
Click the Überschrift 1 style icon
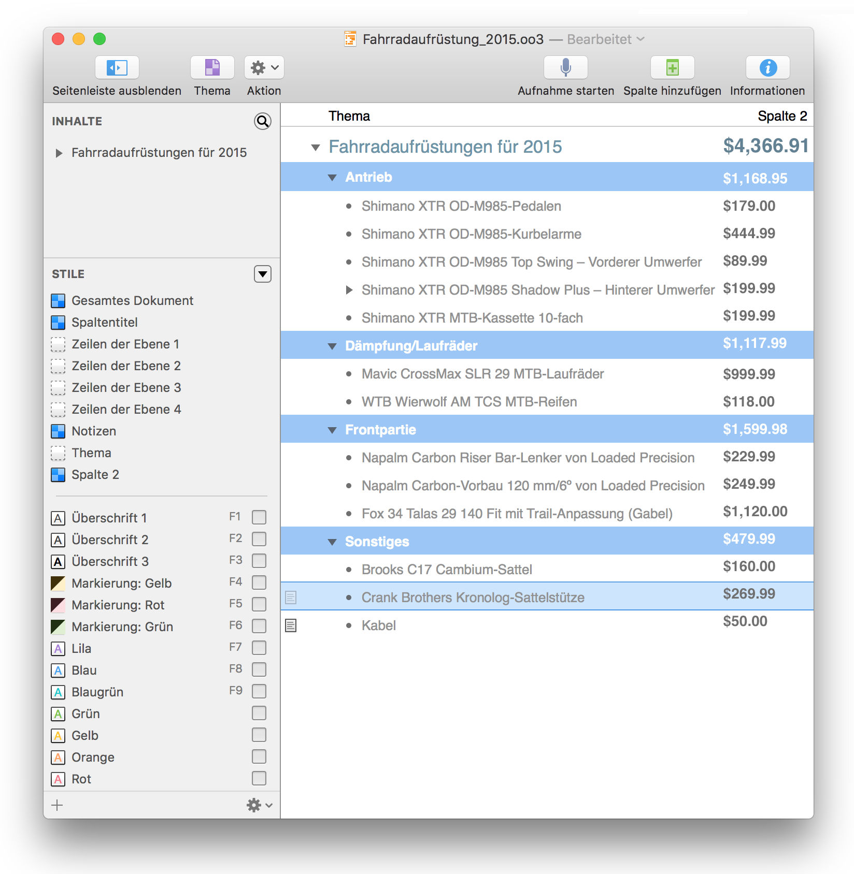(x=58, y=518)
